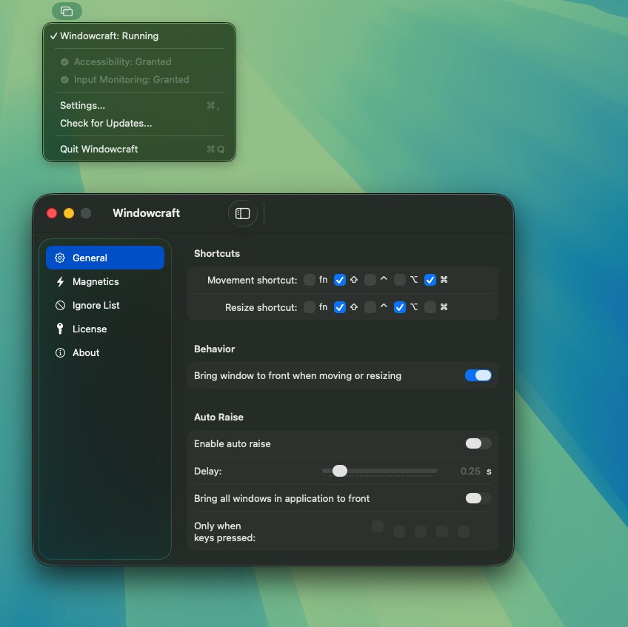Image resolution: width=628 pixels, height=627 pixels.
Task: Click the Windowcraft: Running menu entry
Action: click(x=110, y=36)
